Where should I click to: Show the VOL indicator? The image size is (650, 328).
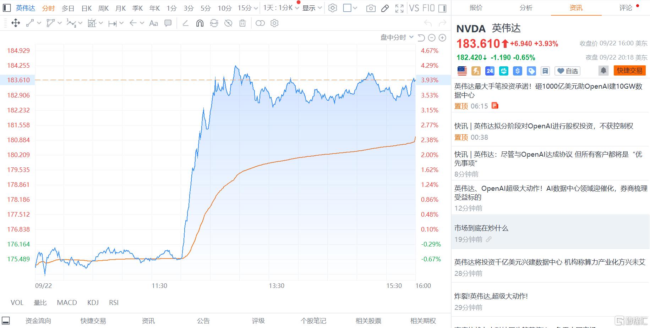pyautogui.click(x=17, y=302)
